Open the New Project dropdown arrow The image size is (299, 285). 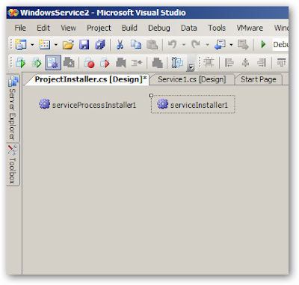[x=32, y=45]
